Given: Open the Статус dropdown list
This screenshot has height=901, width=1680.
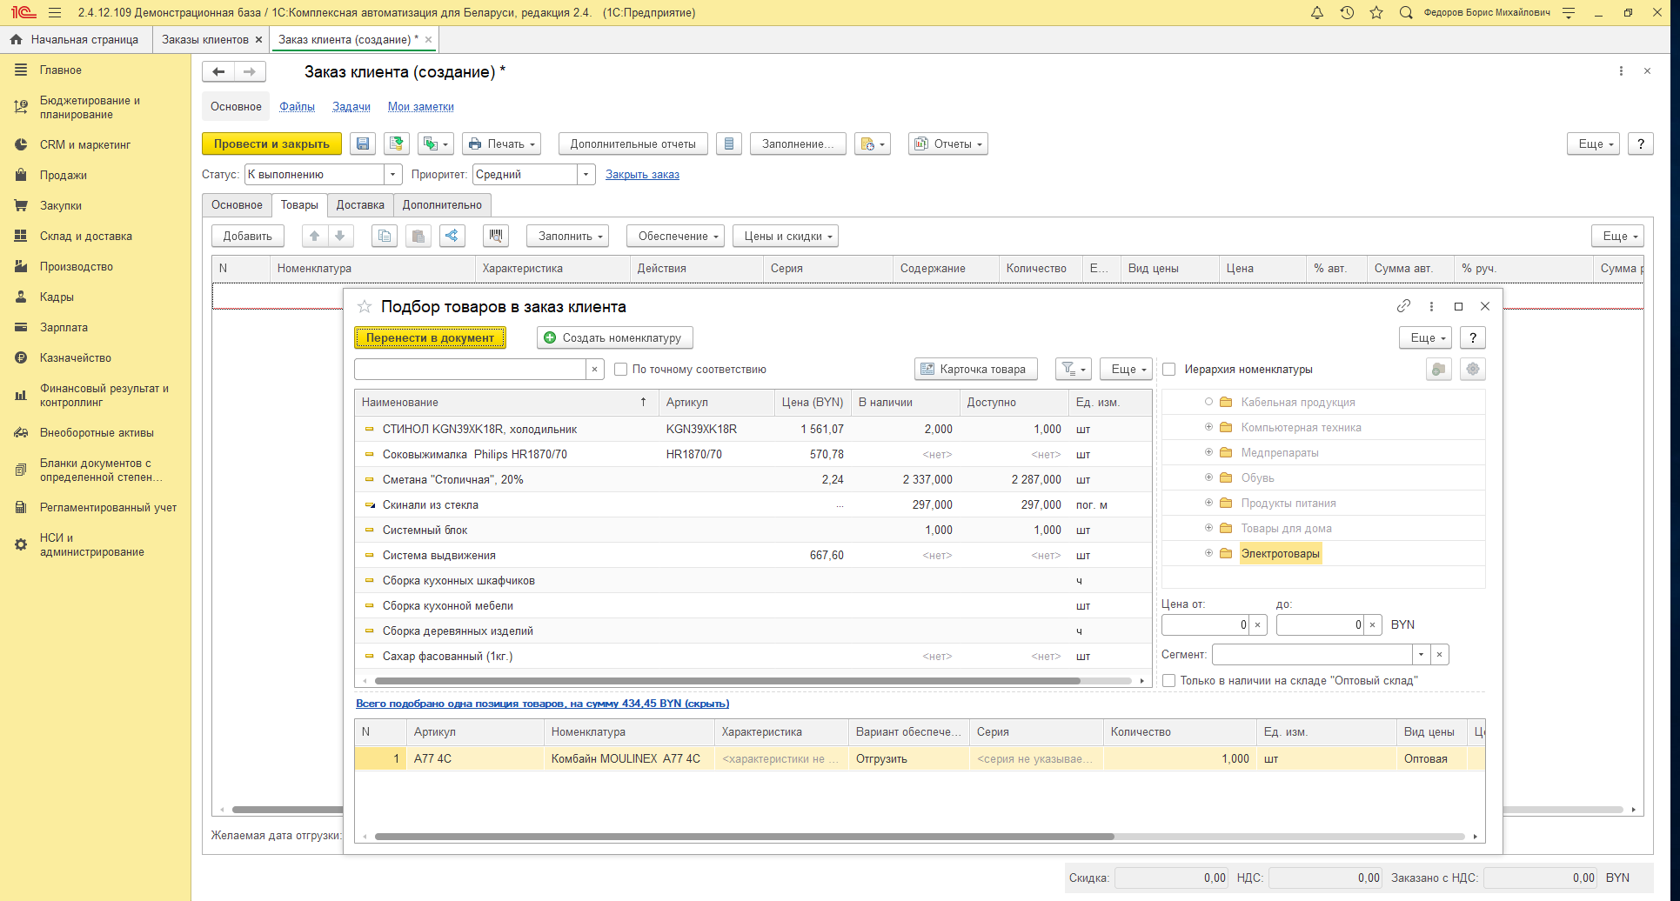Looking at the screenshot, I should [x=393, y=175].
